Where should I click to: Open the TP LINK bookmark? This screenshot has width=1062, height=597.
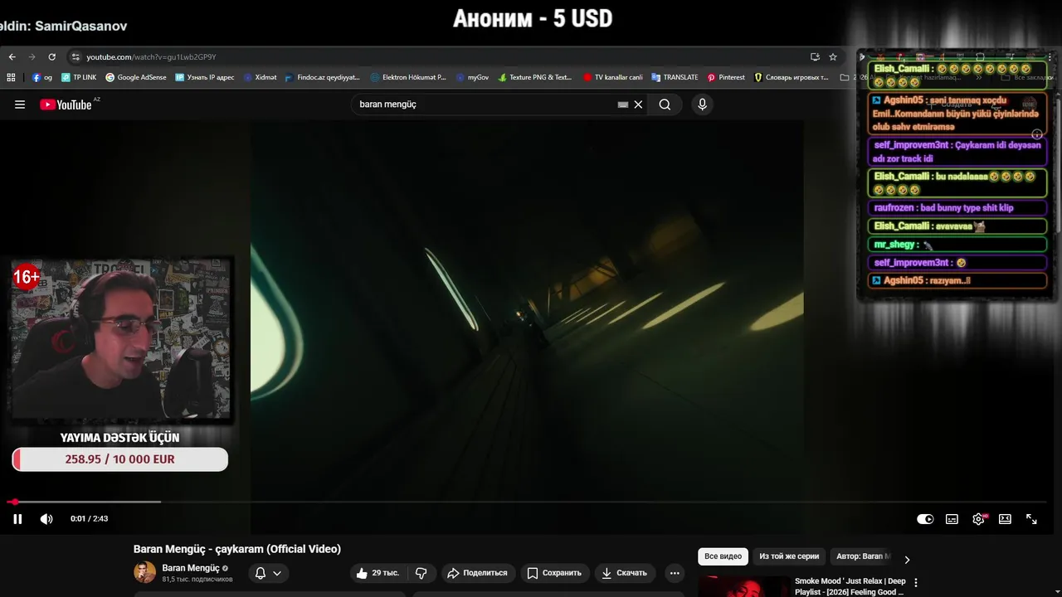click(78, 77)
